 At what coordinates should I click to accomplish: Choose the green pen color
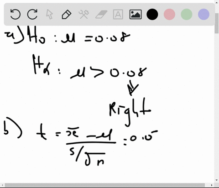(187, 14)
